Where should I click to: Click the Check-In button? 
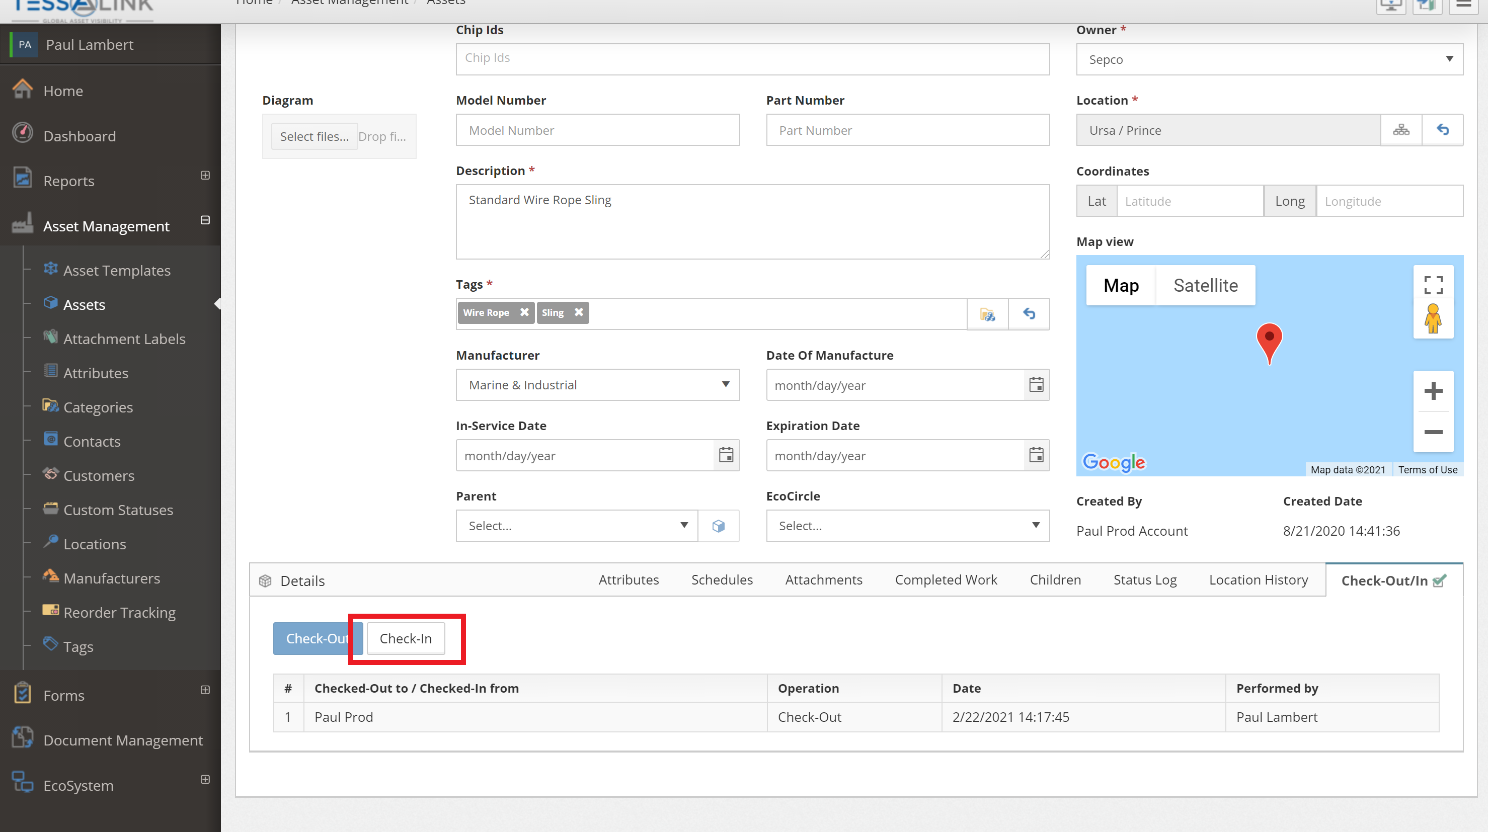point(406,638)
